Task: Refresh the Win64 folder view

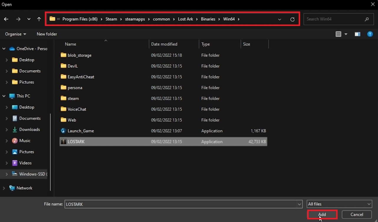Action: [292, 19]
